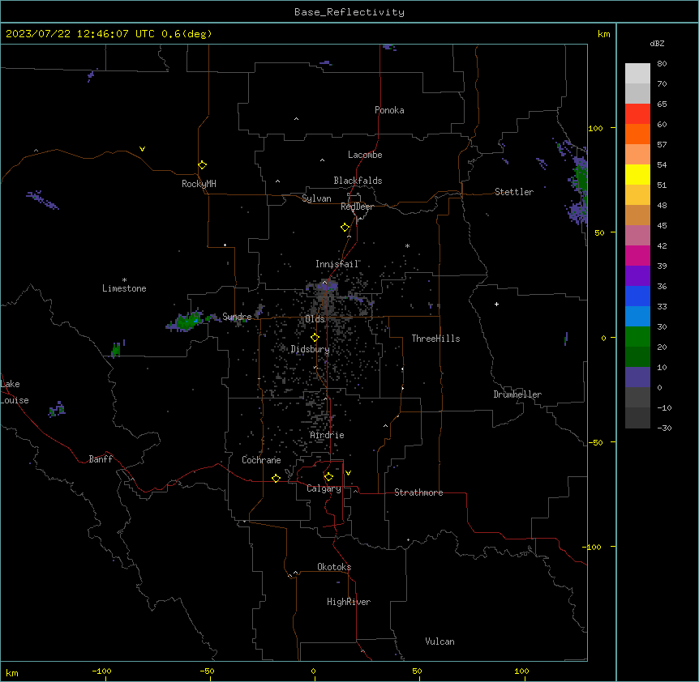
Task: Pick the blue legend swatch below 36
Action: pyautogui.click(x=637, y=296)
